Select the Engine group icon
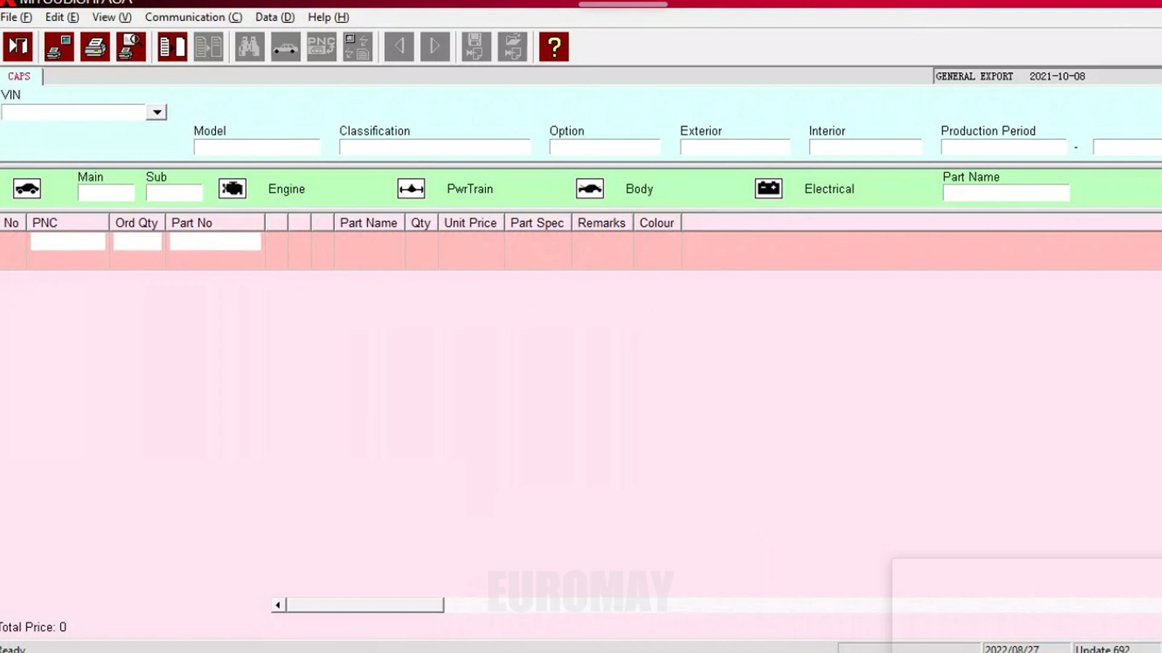1162x653 pixels. coord(232,189)
